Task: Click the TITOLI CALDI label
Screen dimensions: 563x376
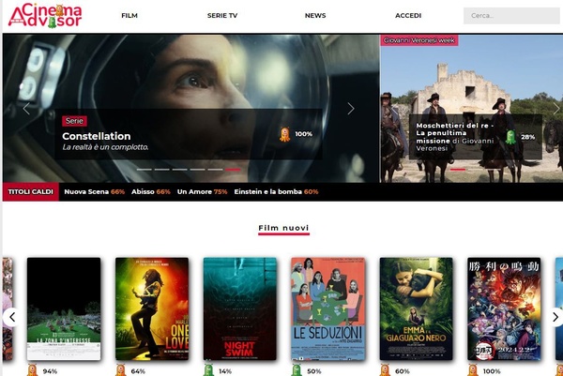Action: (31, 192)
